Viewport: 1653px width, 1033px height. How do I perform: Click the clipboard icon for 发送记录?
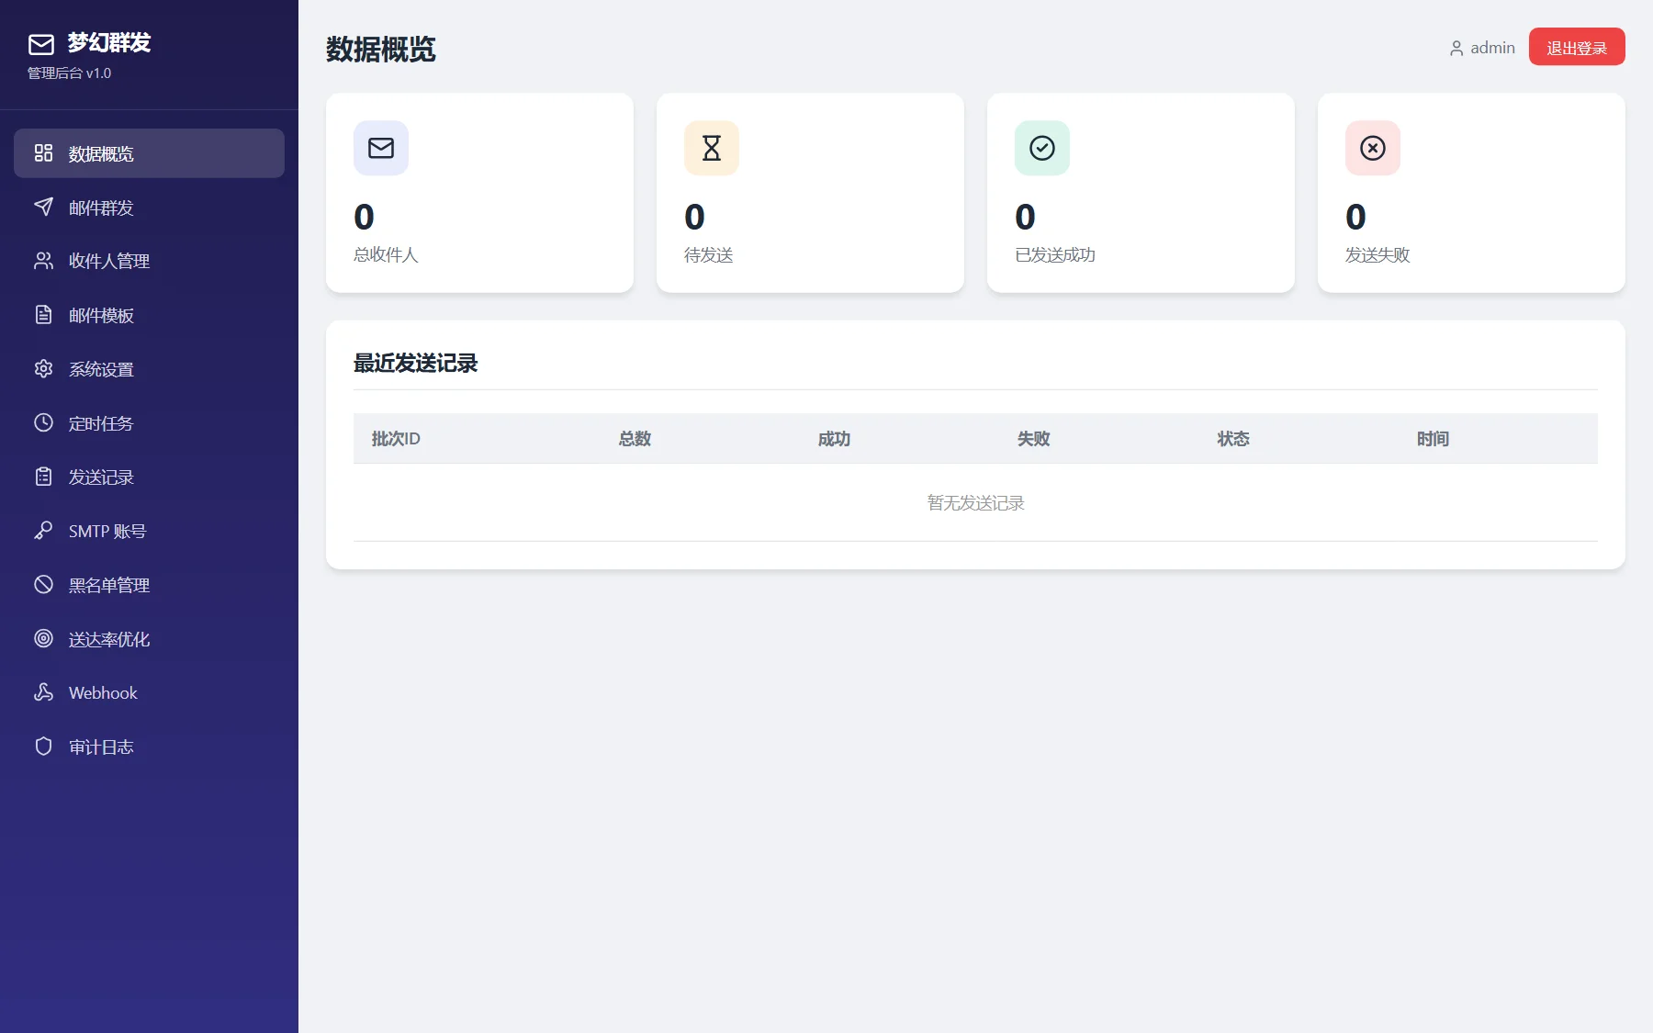pos(43,477)
